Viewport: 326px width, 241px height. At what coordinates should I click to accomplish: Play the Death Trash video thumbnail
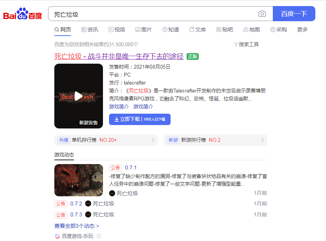(79, 96)
